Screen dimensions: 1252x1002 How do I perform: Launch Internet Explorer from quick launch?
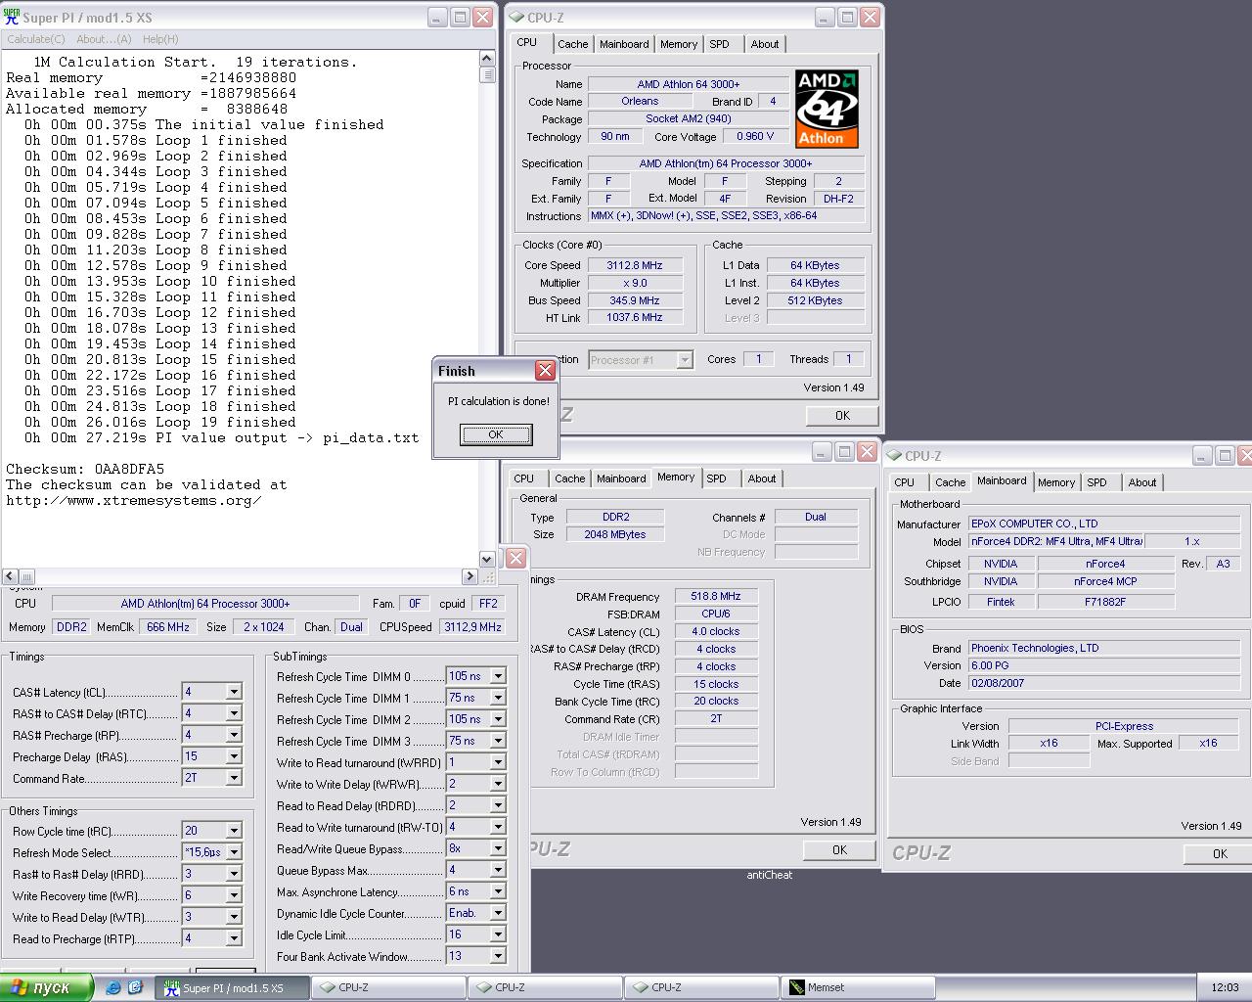pos(113,987)
